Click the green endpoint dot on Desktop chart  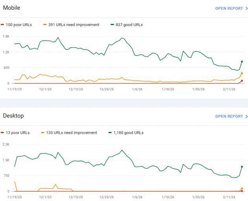tap(242, 167)
